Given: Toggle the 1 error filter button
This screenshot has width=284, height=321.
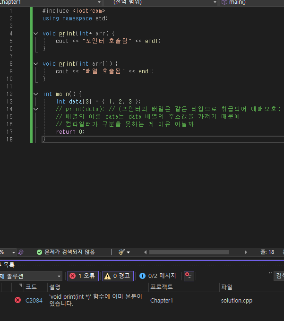Looking at the screenshot, I should point(83,276).
